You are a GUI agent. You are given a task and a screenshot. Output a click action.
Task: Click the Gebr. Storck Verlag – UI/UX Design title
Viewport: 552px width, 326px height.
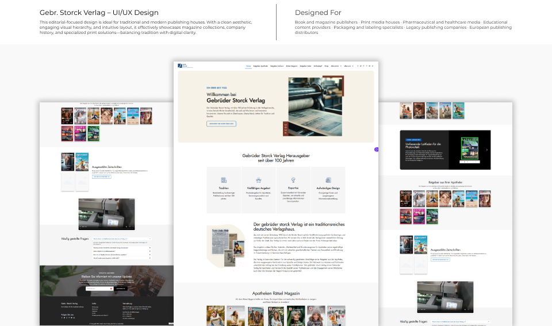tap(99, 12)
